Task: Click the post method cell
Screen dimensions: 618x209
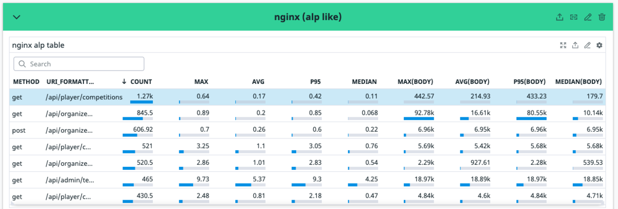Action: coord(19,130)
